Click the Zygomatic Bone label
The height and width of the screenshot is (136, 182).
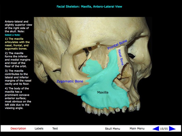(70, 81)
